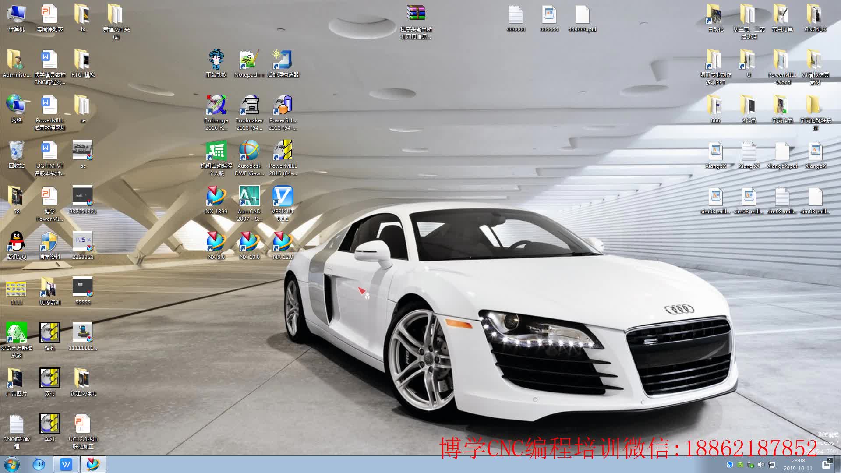Select the Autodesk DWF Viewer icon
Viewport: 841px width, 473px height.
pos(249,150)
